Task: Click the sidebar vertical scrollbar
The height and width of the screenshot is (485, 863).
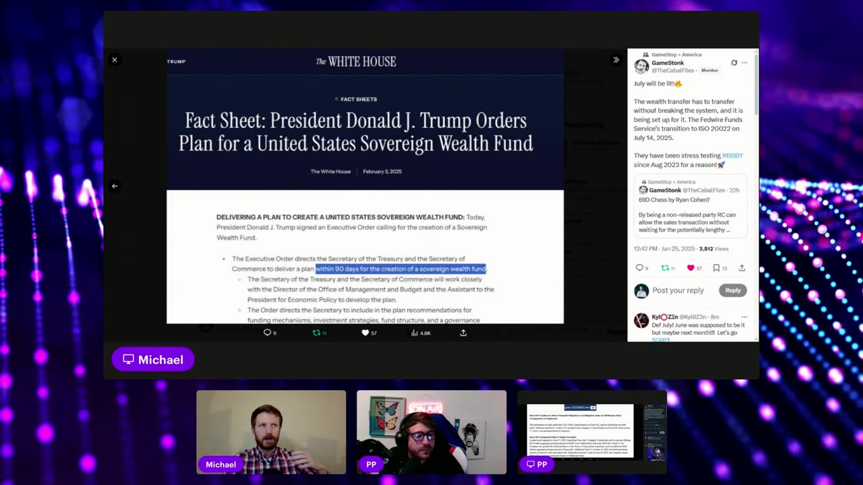Action: point(756,84)
